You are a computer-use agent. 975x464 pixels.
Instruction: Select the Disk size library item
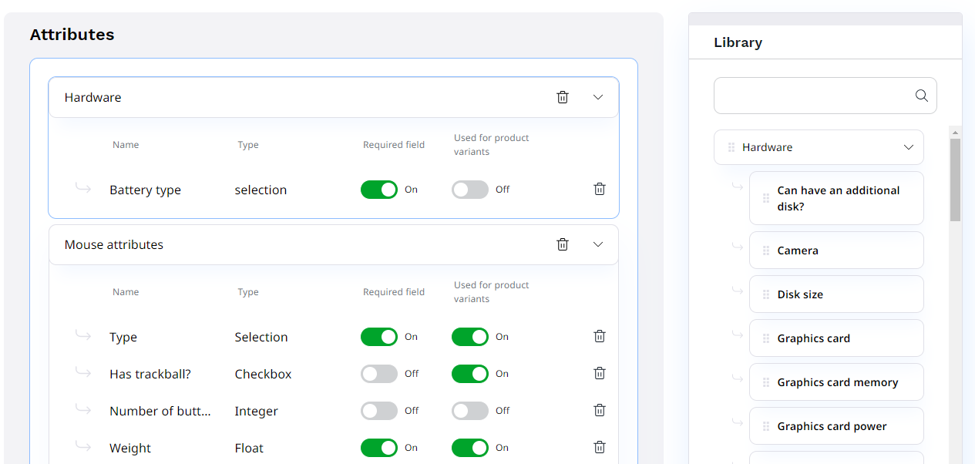(x=836, y=294)
